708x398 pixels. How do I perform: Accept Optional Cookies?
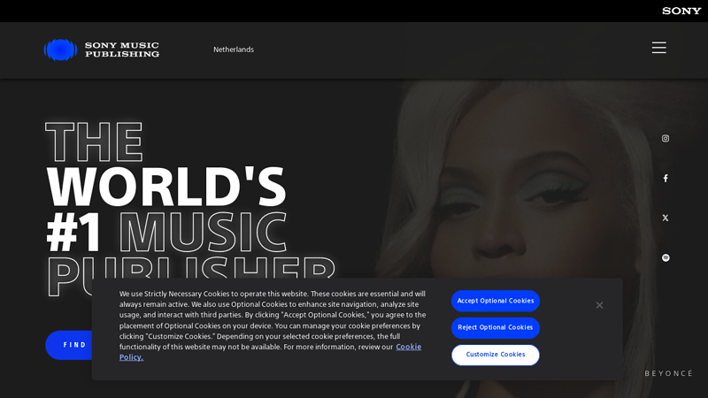click(496, 301)
